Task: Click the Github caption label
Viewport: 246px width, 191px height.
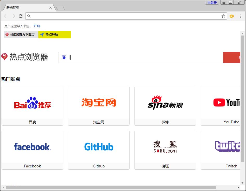Action: 99,166
